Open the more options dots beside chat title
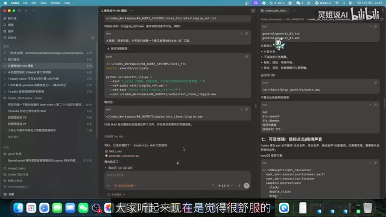This screenshot has height=217, width=386. point(131,11)
